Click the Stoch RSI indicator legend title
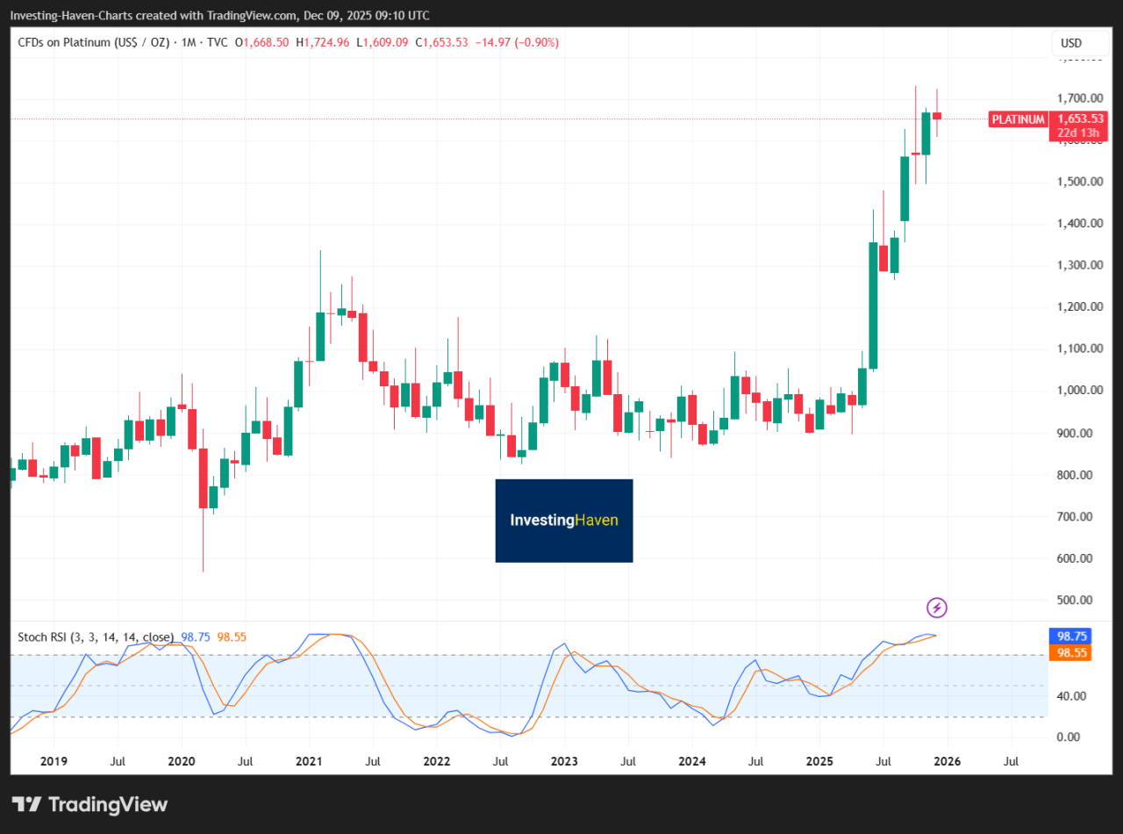1123x834 pixels. coord(97,637)
